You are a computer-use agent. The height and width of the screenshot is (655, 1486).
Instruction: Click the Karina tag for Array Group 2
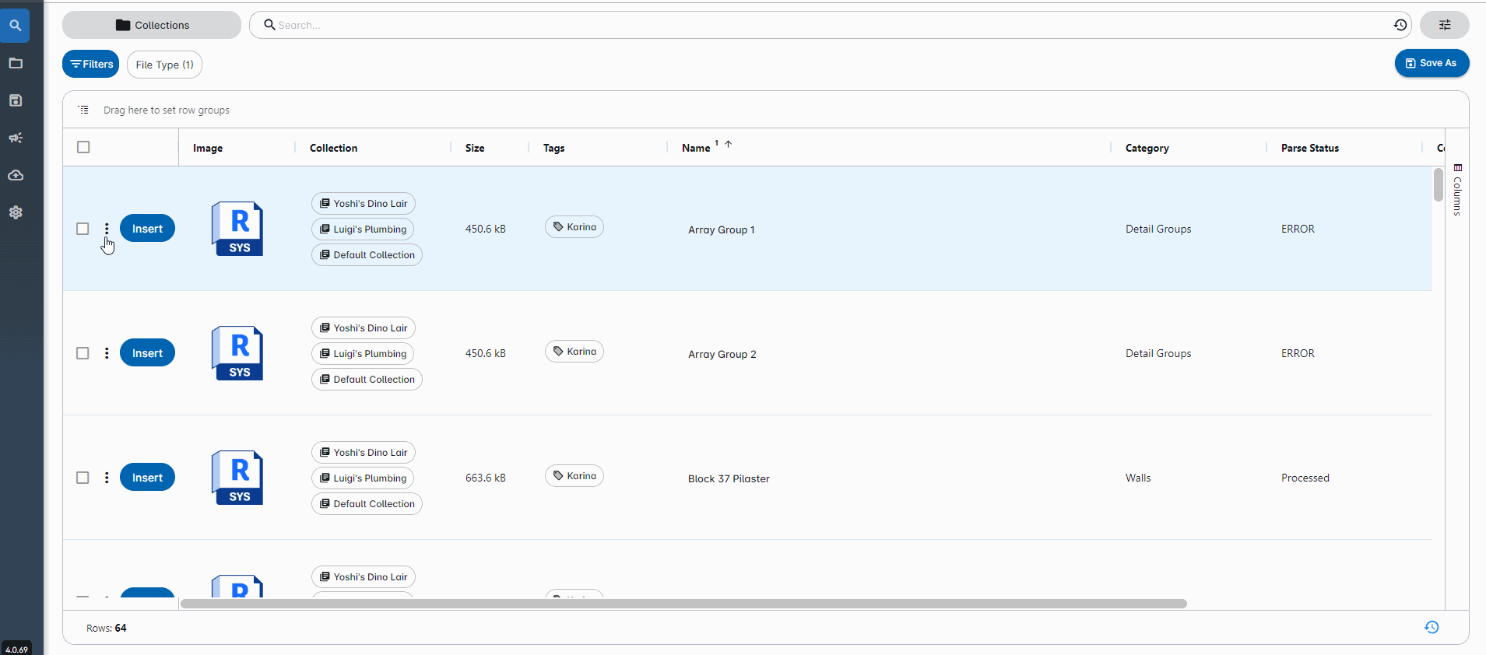pos(574,352)
